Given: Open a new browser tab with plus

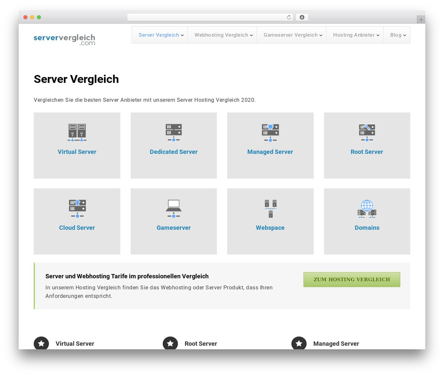Looking at the screenshot, I should 421,20.
